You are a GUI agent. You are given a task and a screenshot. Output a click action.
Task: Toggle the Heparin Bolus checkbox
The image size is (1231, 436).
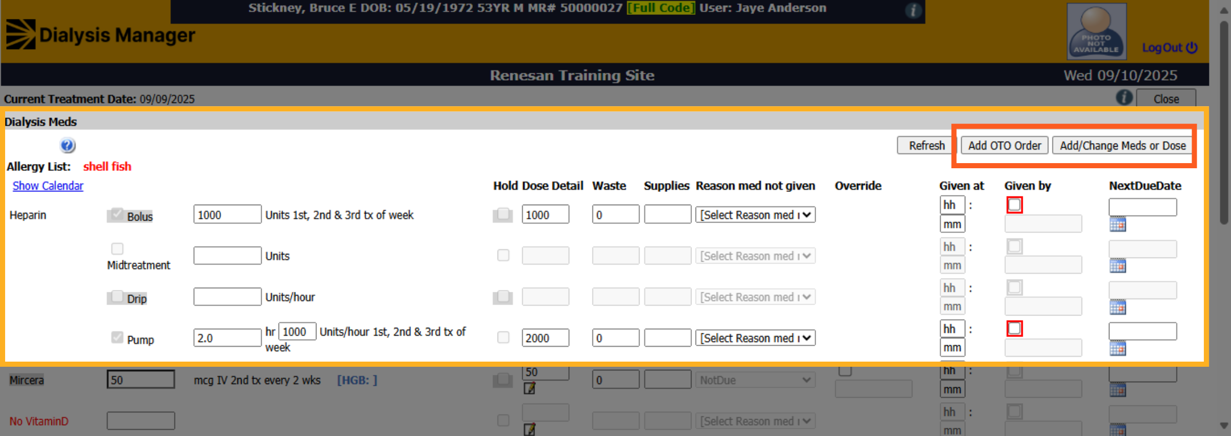point(117,213)
